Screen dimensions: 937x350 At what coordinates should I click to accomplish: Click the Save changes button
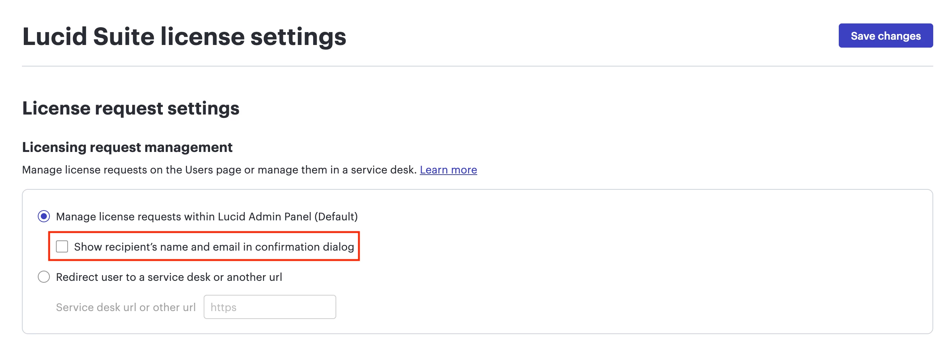point(885,36)
